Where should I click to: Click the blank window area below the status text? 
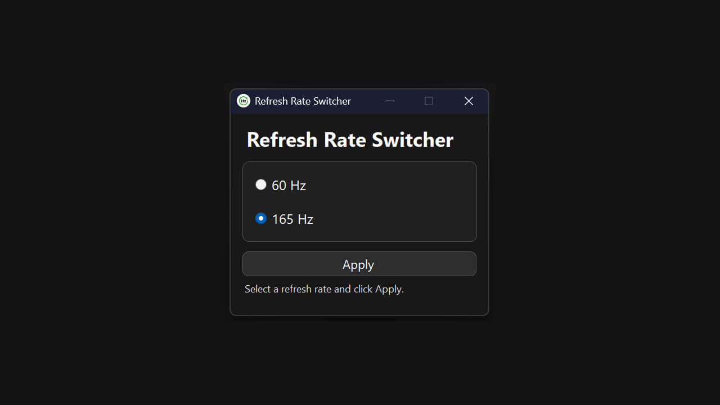click(359, 305)
